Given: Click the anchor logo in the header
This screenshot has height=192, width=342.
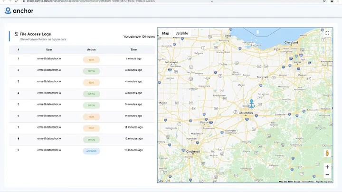Looking at the screenshot, I should (19, 10).
